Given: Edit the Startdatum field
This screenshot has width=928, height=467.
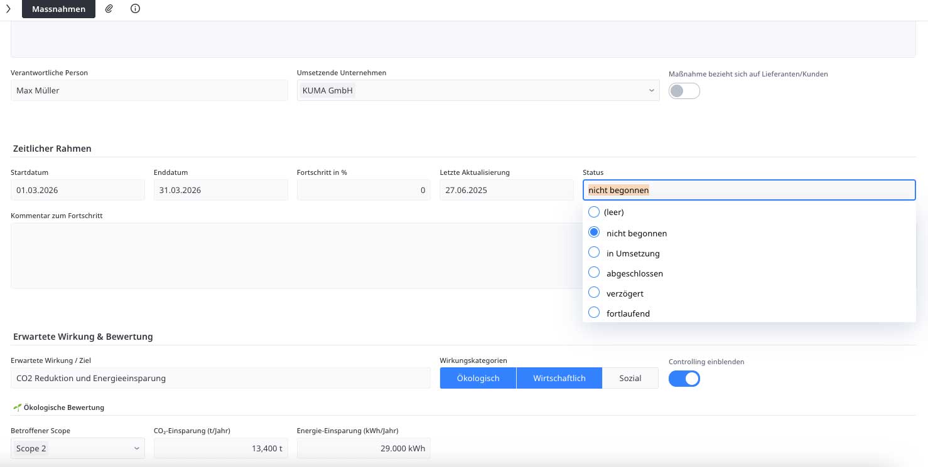Looking at the screenshot, I should [x=78, y=190].
